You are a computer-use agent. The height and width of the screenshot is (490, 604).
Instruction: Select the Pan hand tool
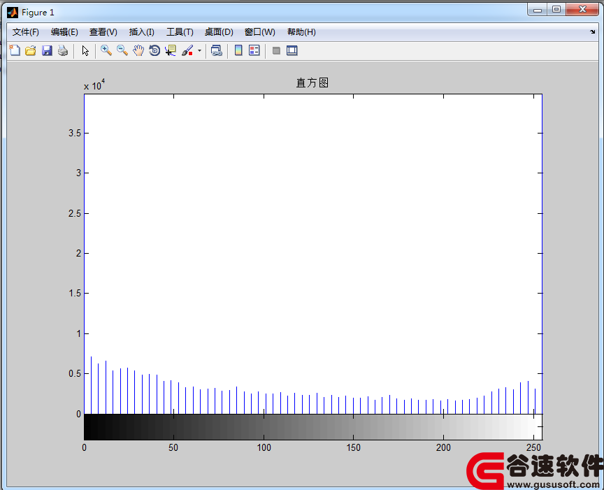(138, 50)
